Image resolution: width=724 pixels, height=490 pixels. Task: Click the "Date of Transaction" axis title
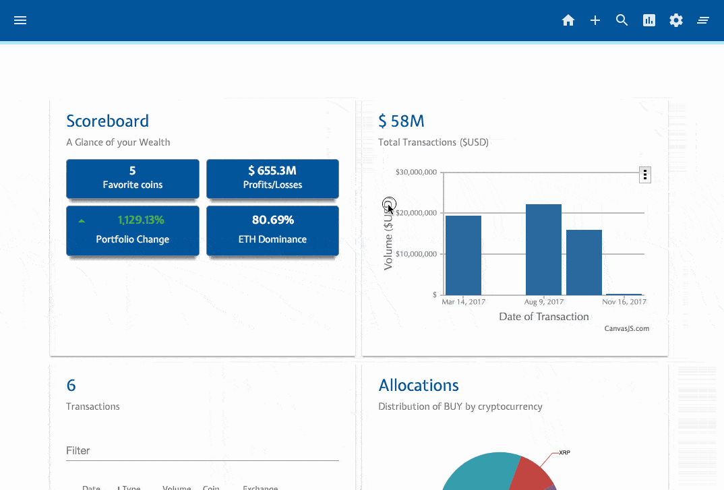543,317
